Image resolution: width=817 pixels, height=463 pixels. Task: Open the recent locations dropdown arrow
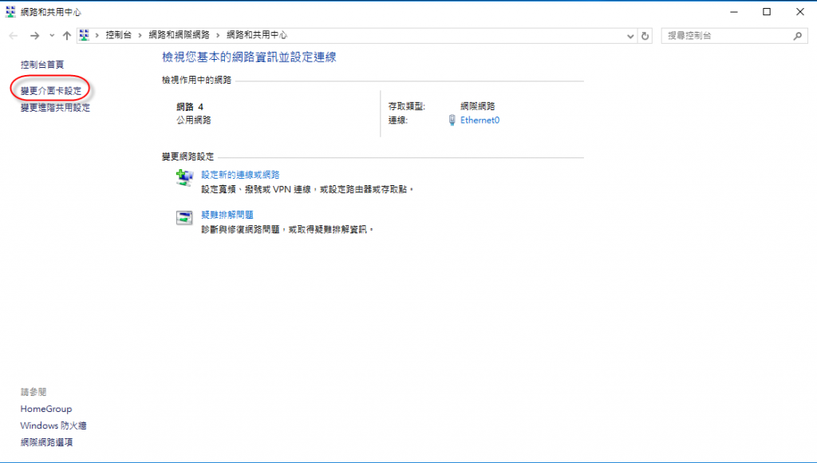(x=52, y=36)
